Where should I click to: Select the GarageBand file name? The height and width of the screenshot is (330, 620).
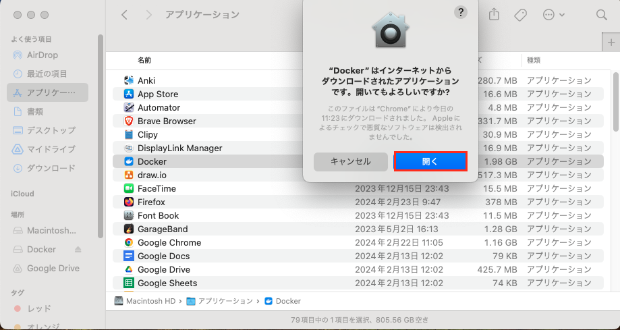pyautogui.click(x=163, y=229)
